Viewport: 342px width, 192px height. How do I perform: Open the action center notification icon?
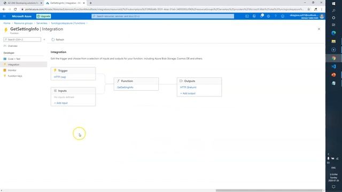point(333,187)
